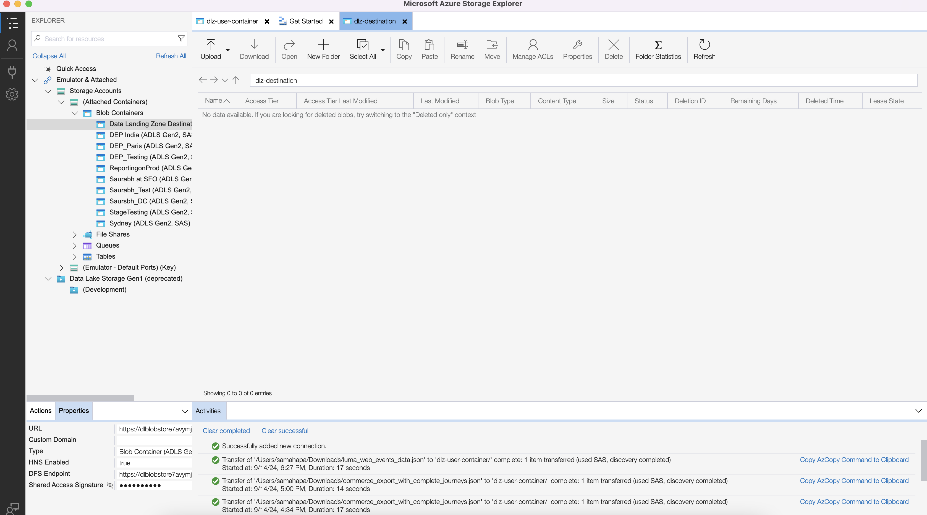
Task: Toggle Name column sort order
Action: click(x=217, y=101)
